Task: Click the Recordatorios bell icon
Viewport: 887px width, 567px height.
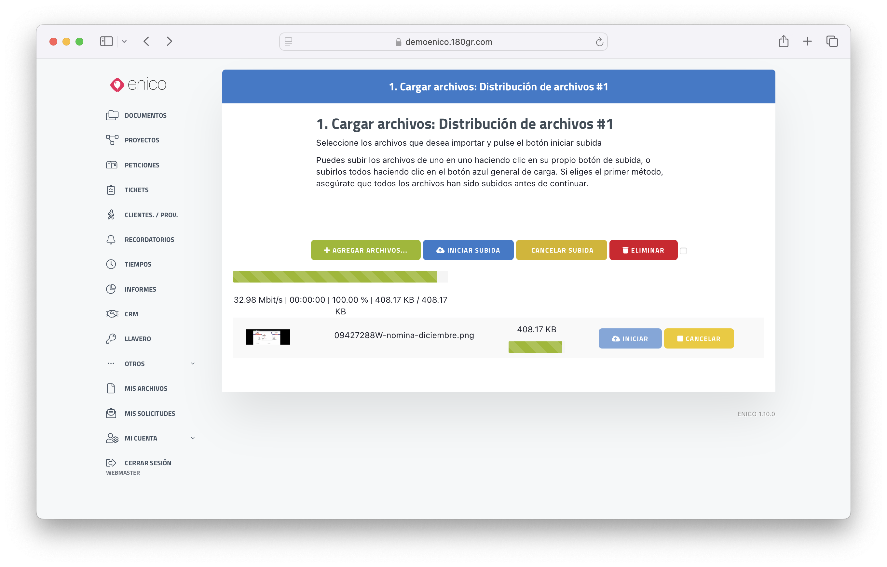Action: [111, 240]
